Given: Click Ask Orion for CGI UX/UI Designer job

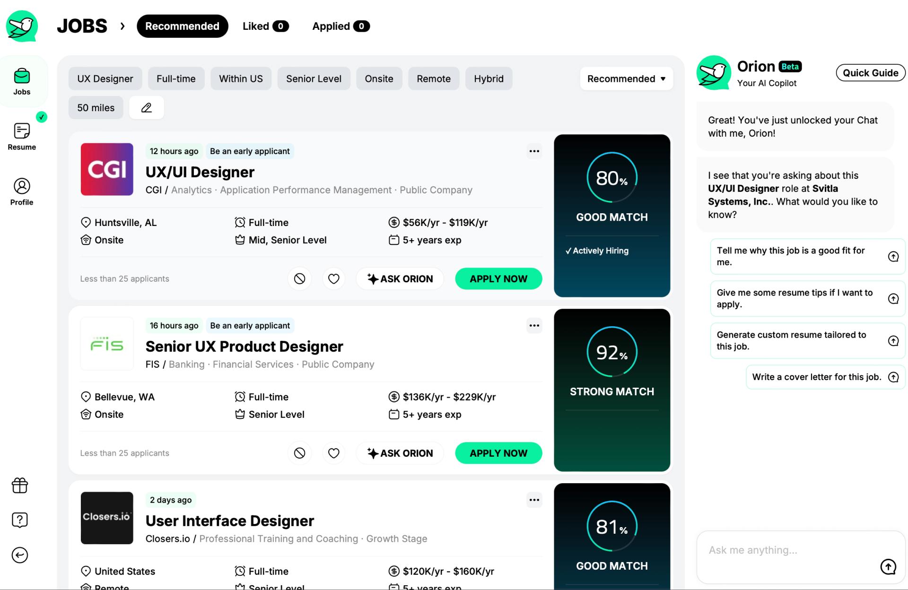Looking at the screenshot, I should coord(401,278).
